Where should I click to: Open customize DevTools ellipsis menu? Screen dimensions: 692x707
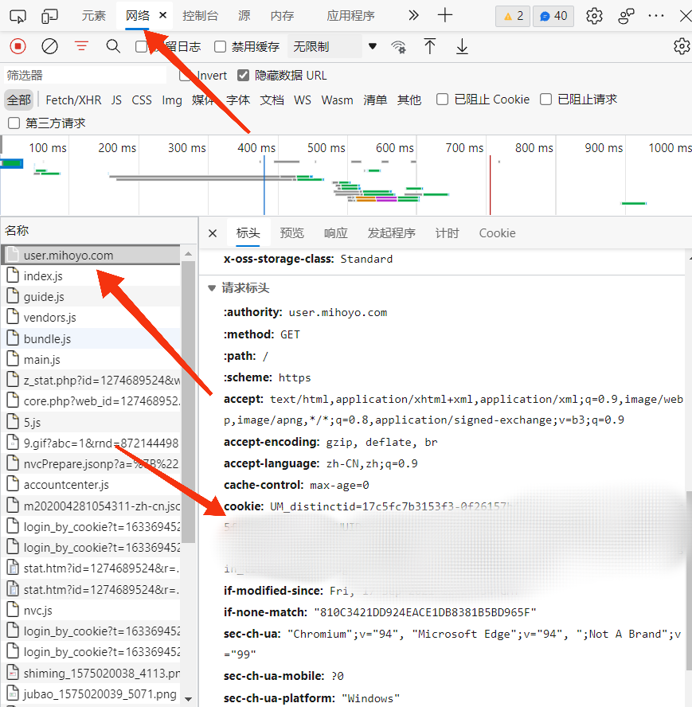(x=655, y=16)
